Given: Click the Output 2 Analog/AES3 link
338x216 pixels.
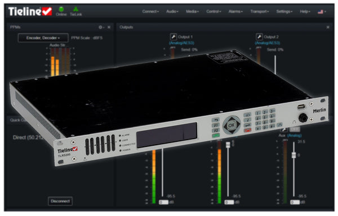Looking at the screenshot, I should [267, 43].
